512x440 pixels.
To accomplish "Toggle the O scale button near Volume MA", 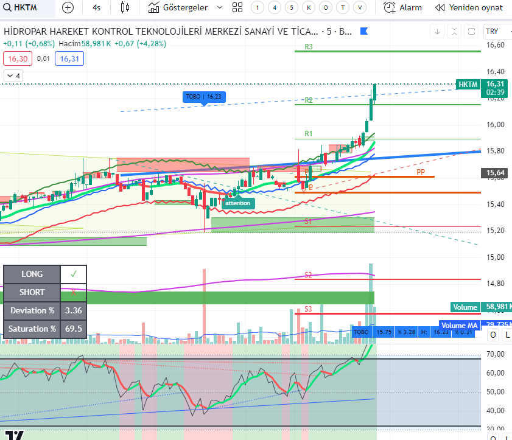I will point(493,335).
